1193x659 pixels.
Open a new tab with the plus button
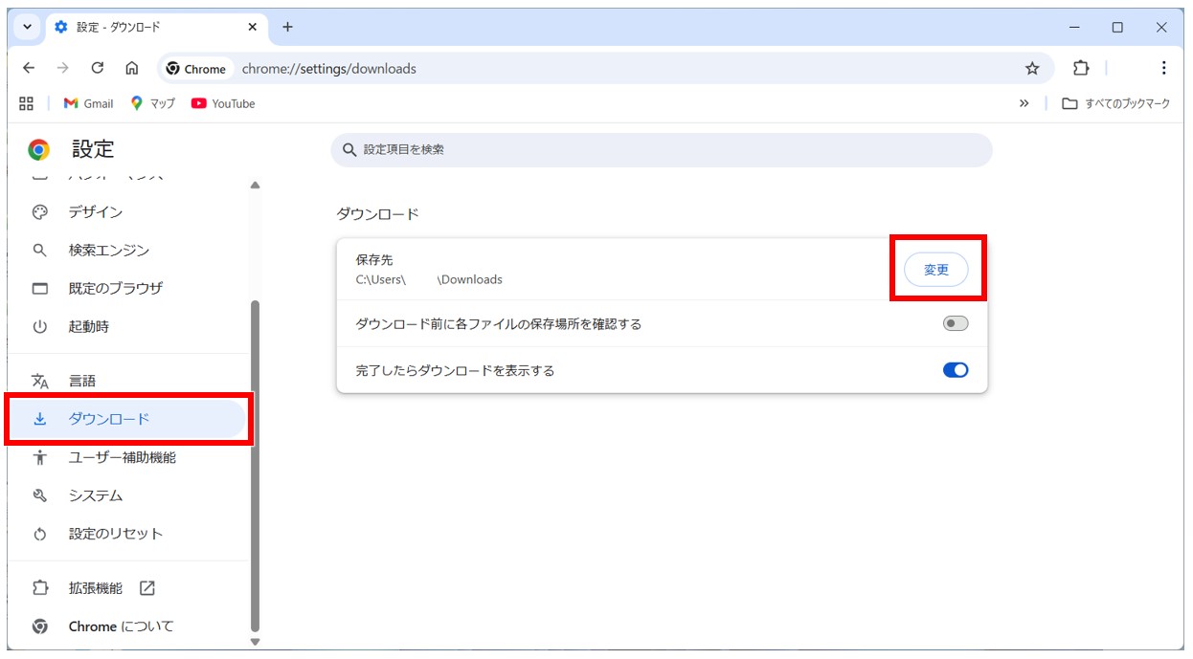[287, 27]
